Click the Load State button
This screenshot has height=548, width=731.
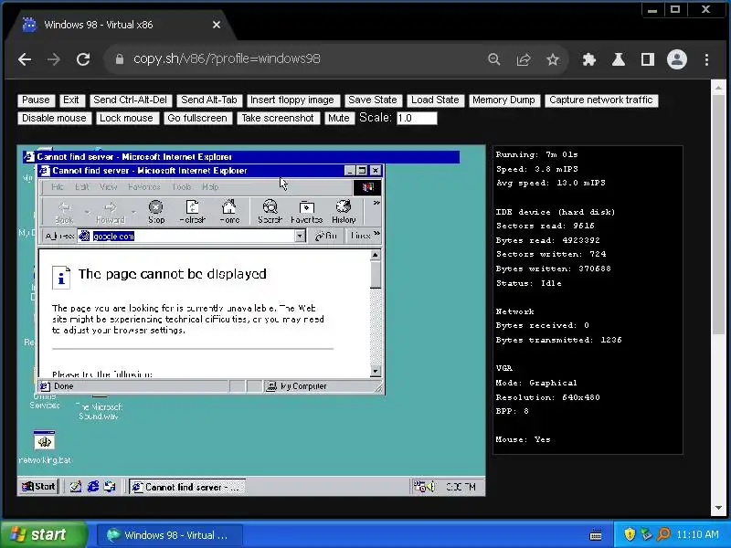tap(435, 100)
